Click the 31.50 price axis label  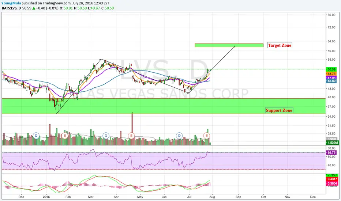331,126
